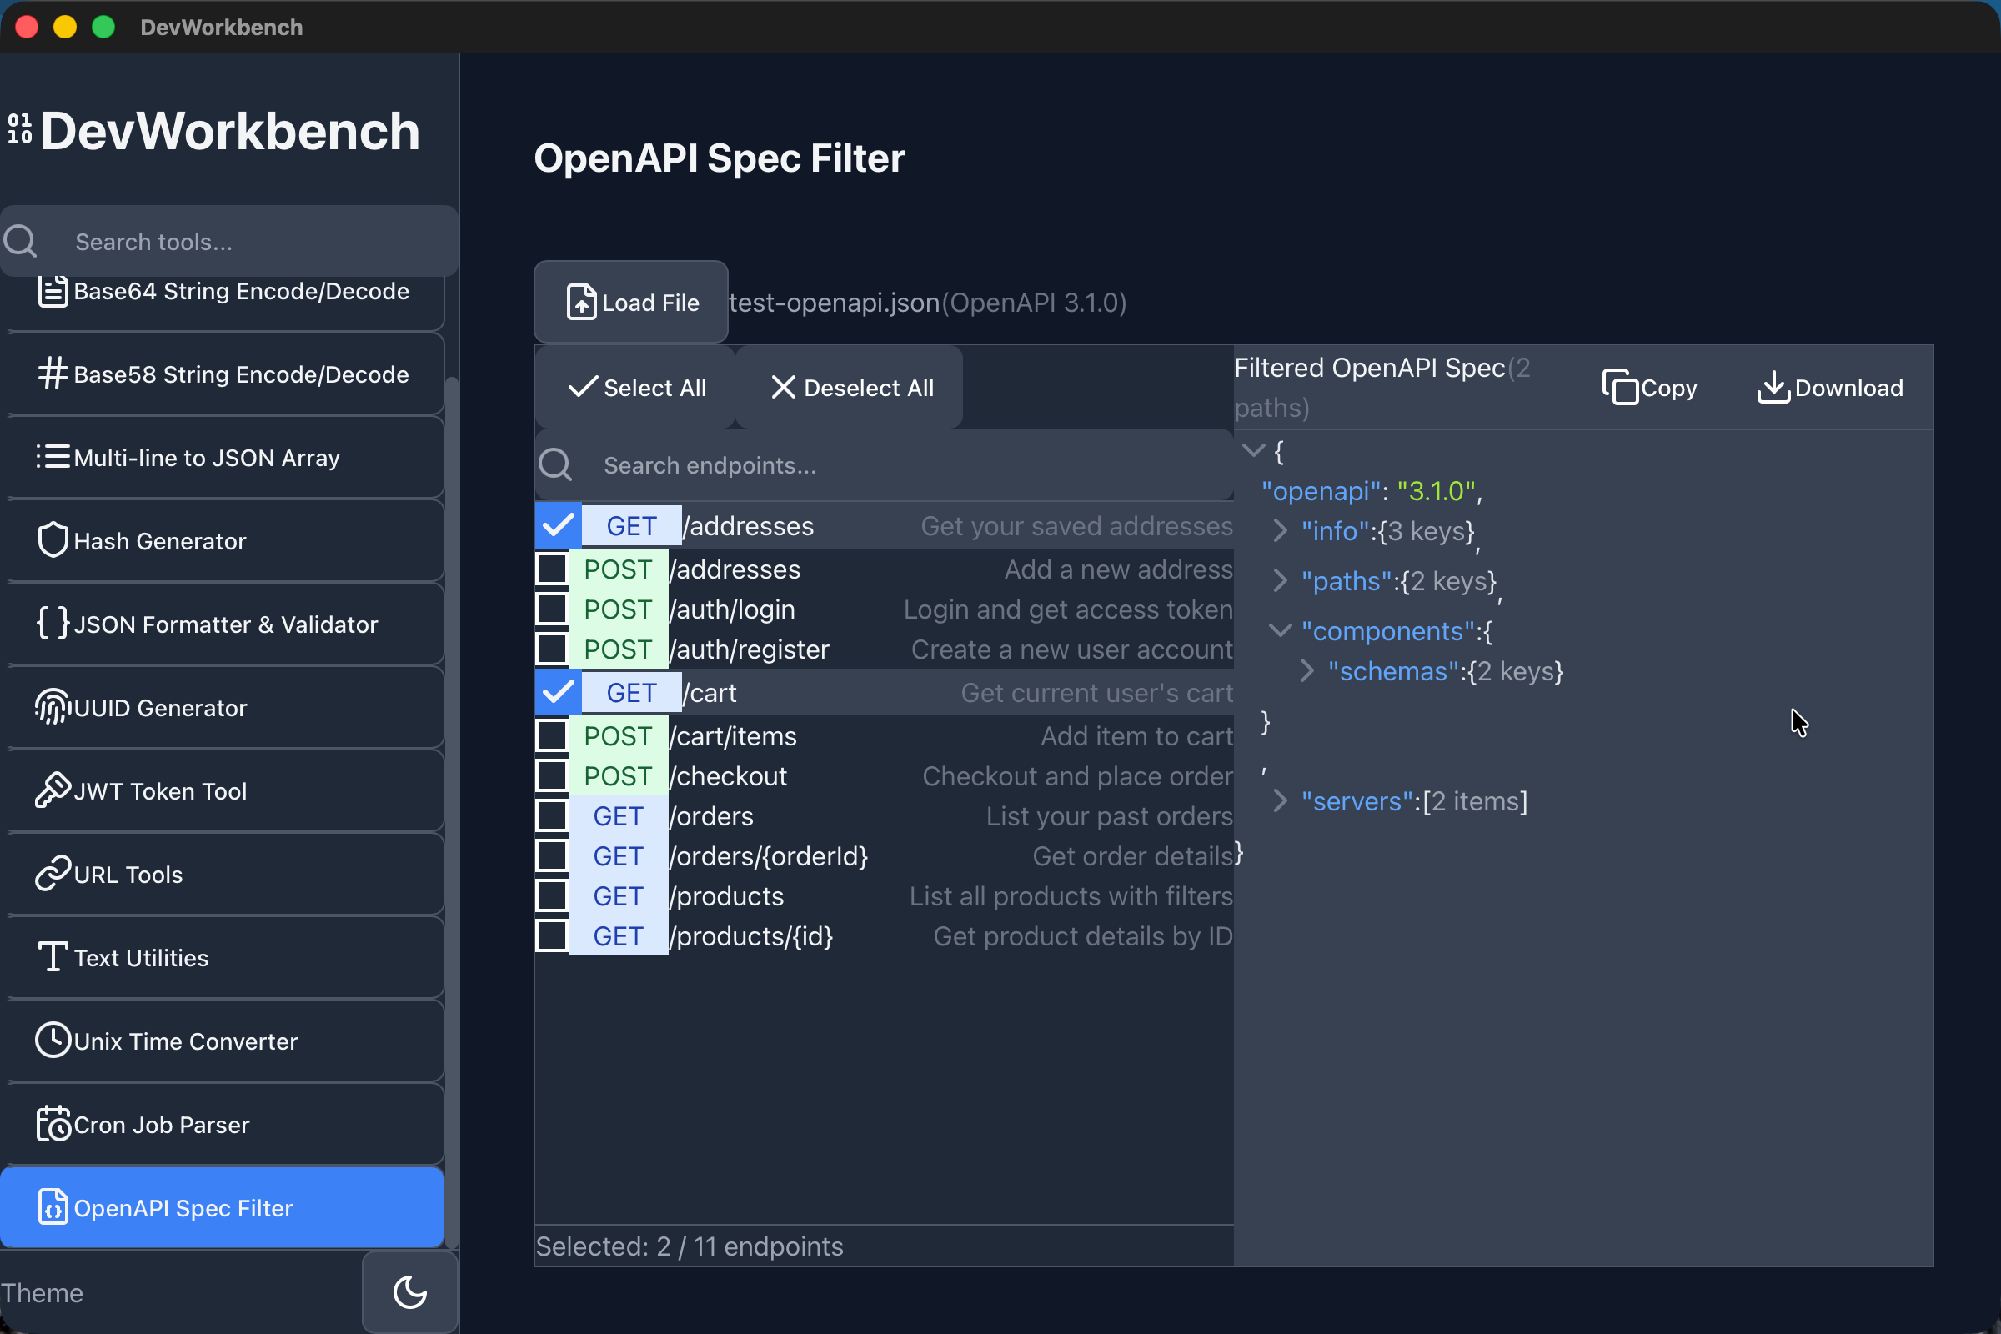
Task: Select the JWT Token Tool key icon
Action: tap(53, 790)
